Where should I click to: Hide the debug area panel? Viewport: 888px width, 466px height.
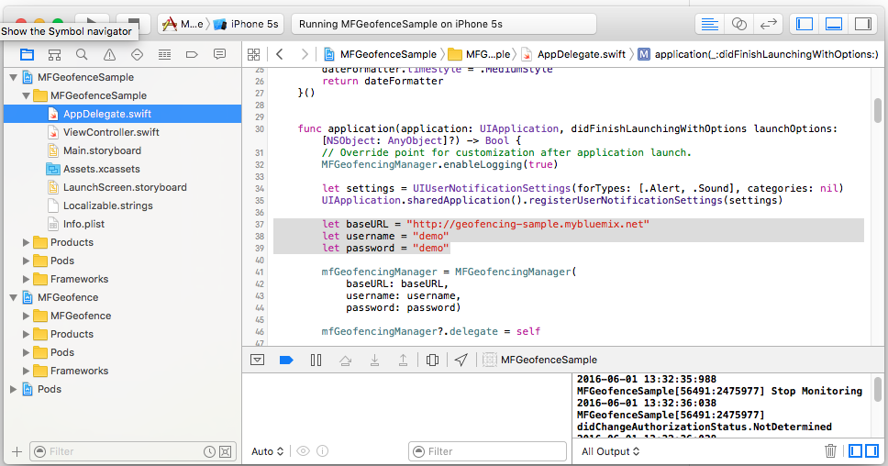coord(258,361)
